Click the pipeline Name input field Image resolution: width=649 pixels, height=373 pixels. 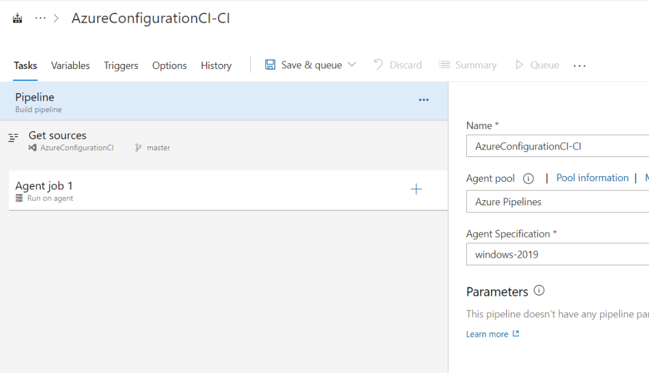click(558, 146)
